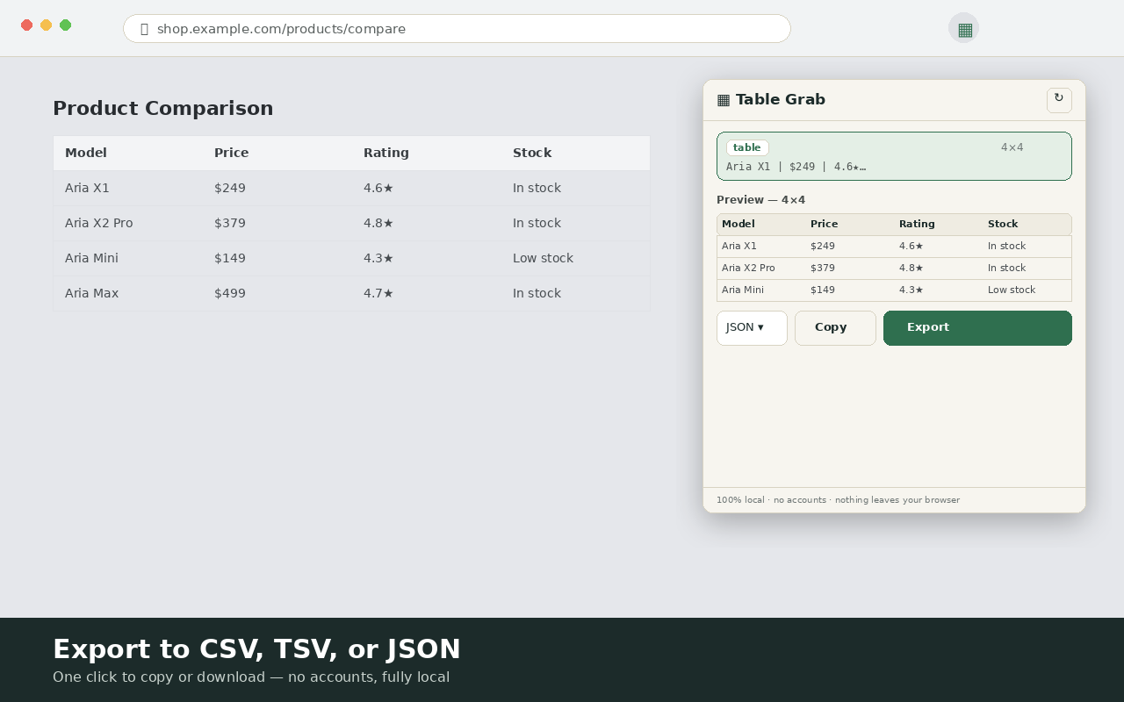
Task: Click '$499' in the webpage table
Action: click(x=230, y=293)
